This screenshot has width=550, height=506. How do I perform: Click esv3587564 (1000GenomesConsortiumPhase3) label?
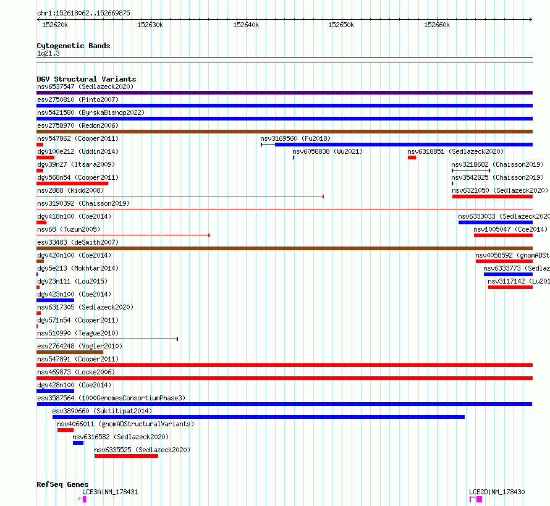111,398
